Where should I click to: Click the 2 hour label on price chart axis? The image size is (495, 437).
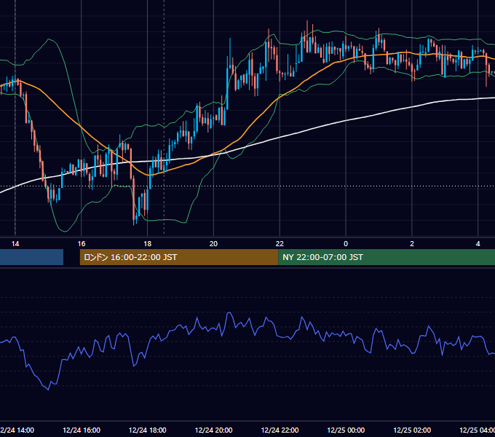tap(412, 243)
